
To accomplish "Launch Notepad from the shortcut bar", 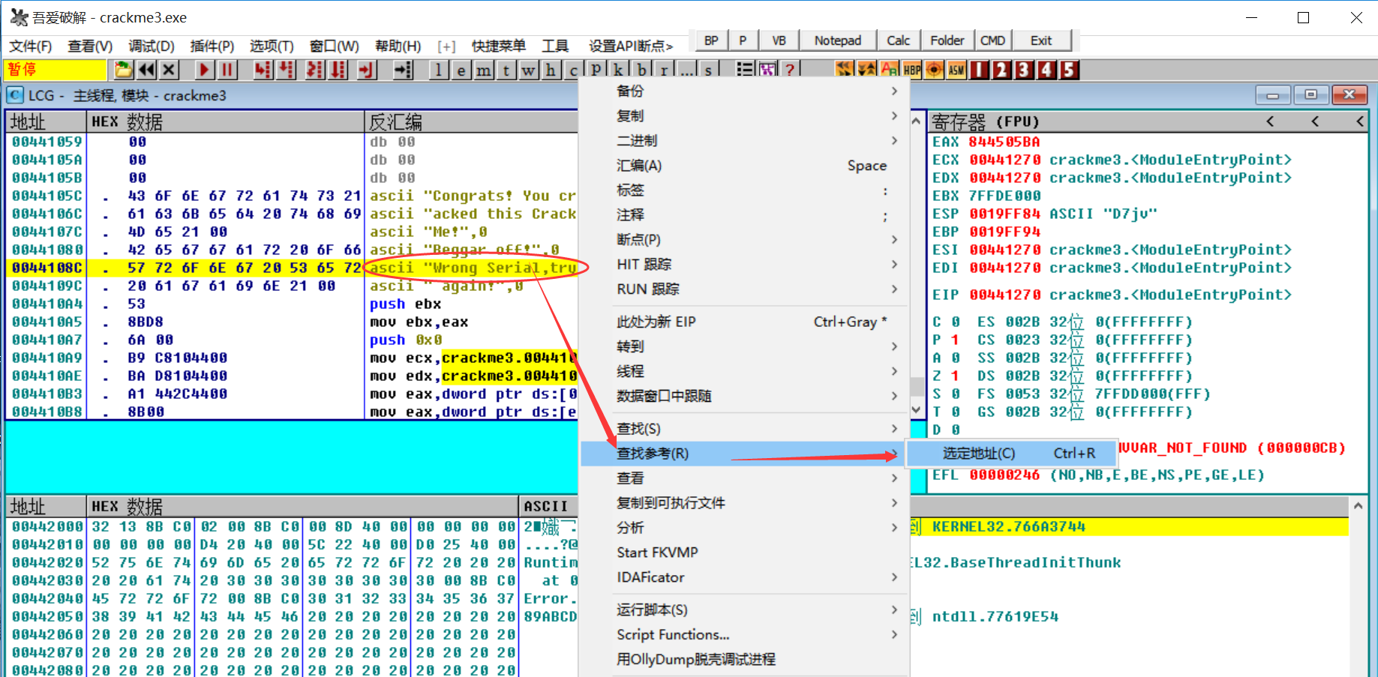I will tap(838, 40).
